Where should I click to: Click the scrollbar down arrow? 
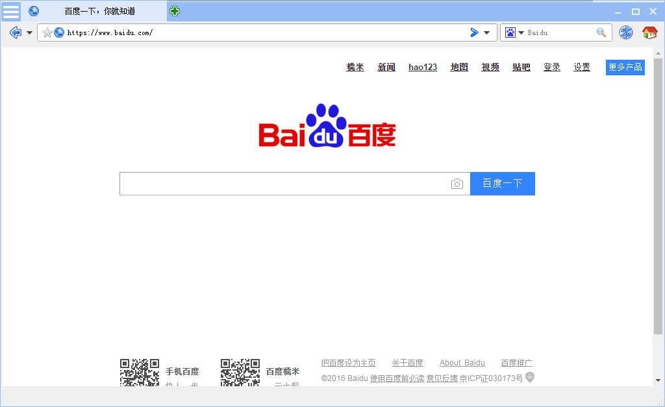658,380
